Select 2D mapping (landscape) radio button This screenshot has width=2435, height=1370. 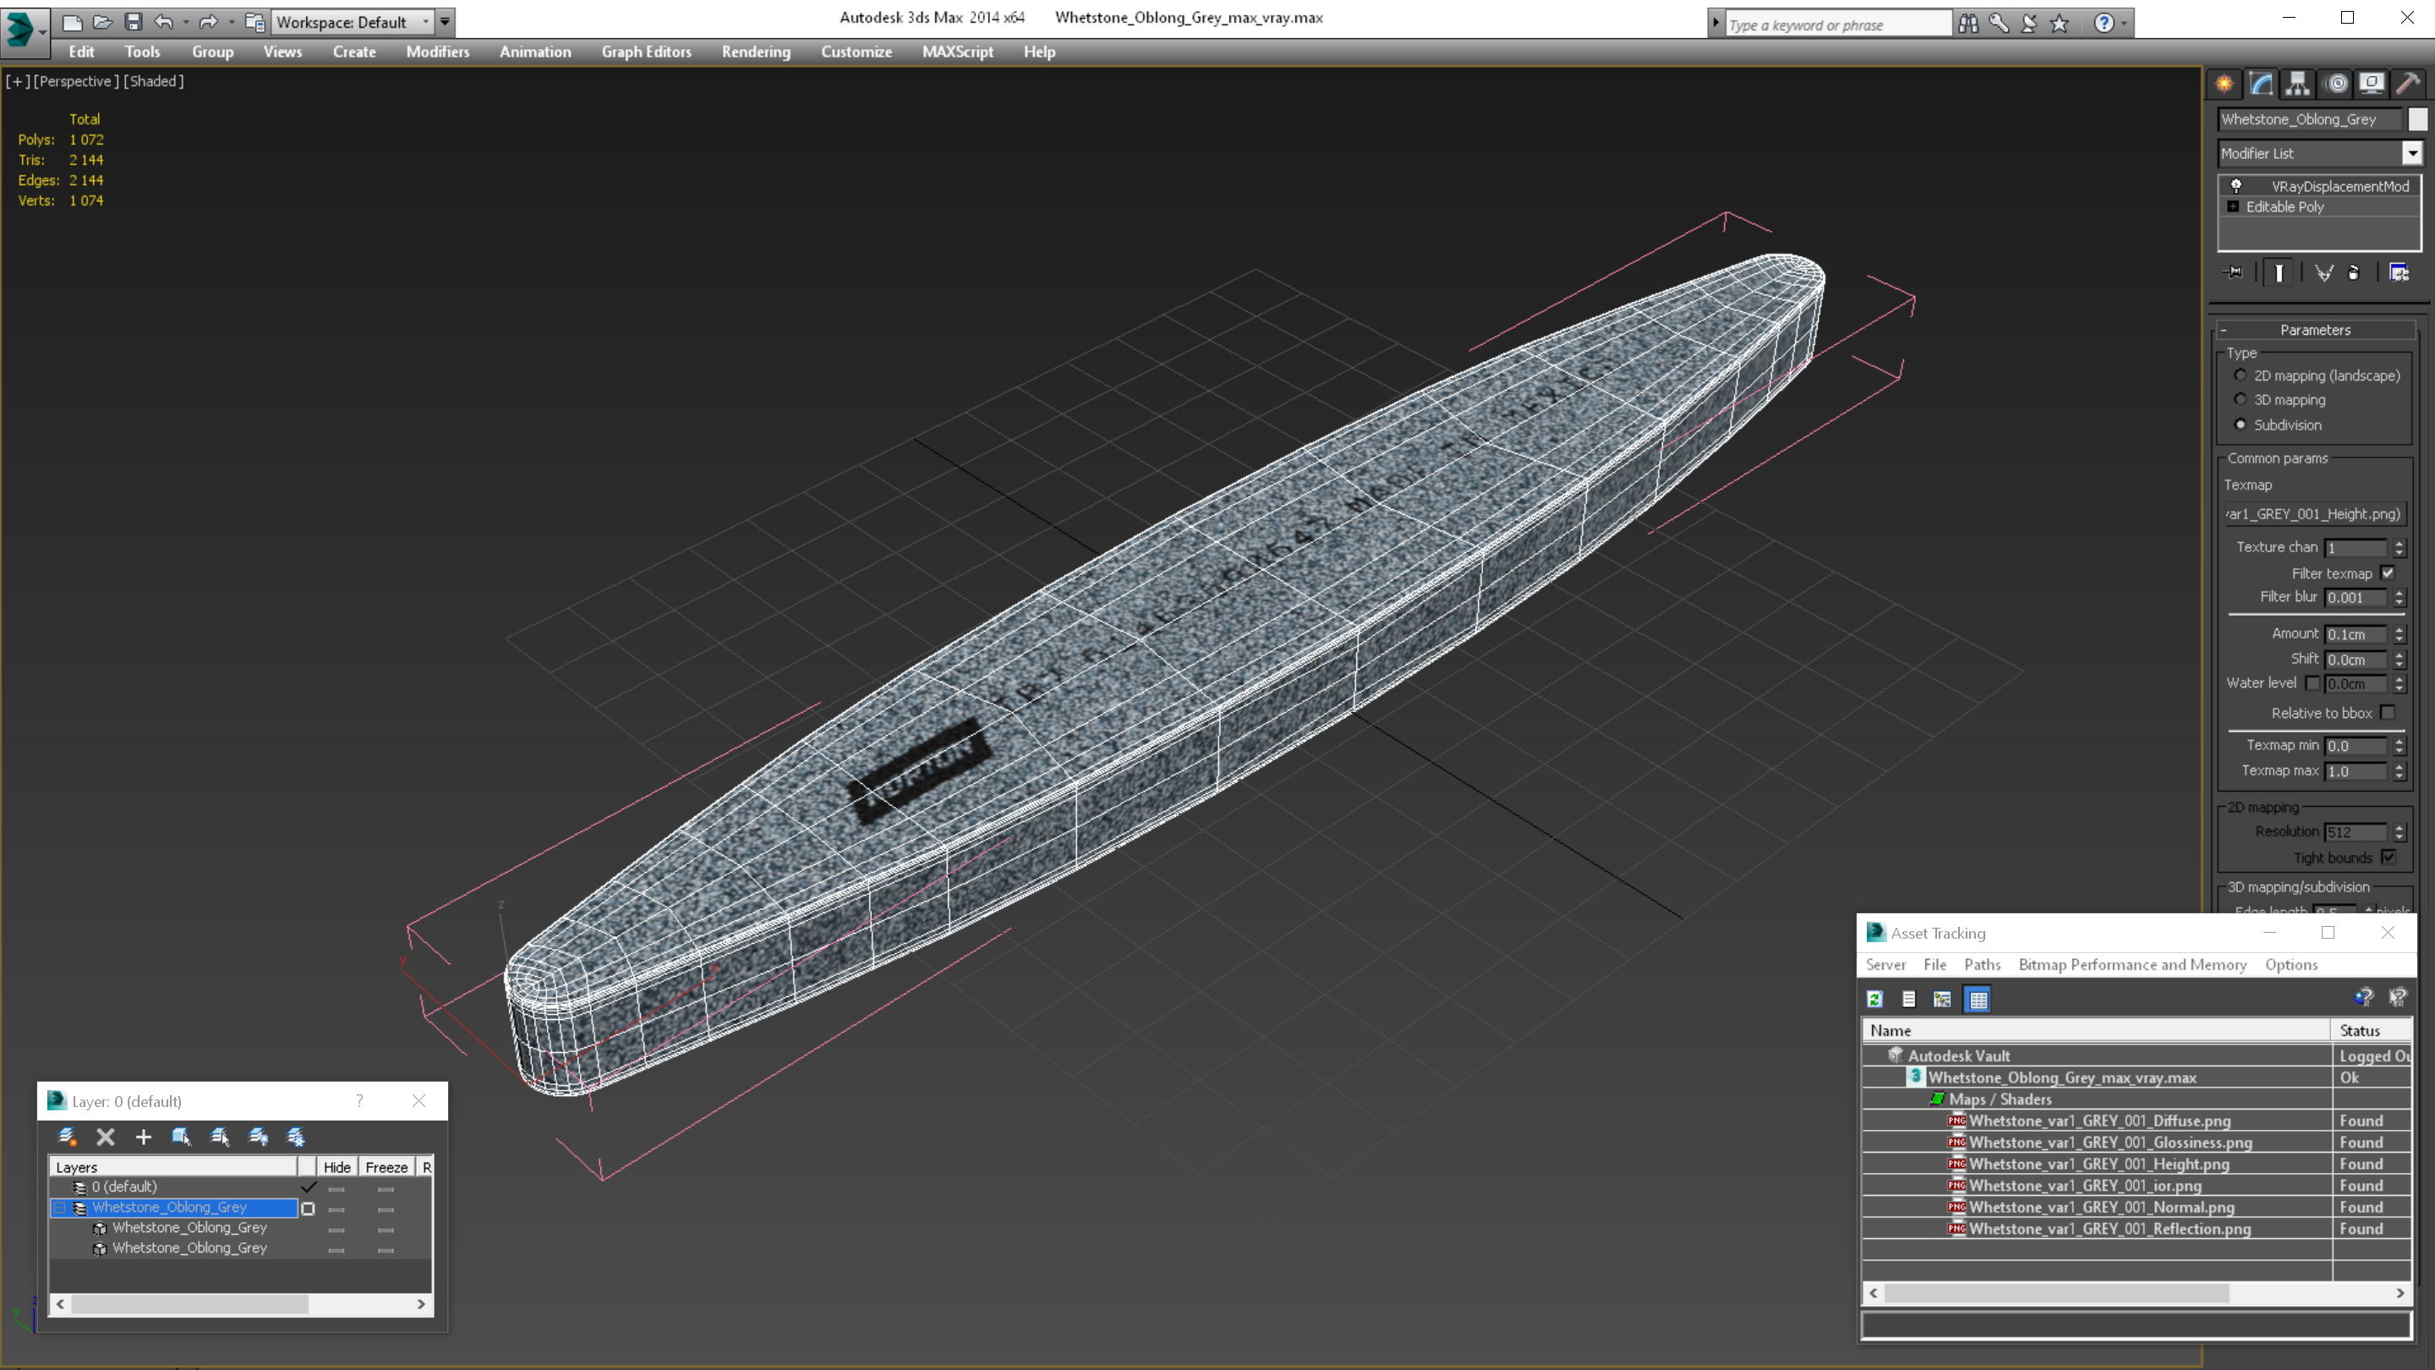point(2241,375)
